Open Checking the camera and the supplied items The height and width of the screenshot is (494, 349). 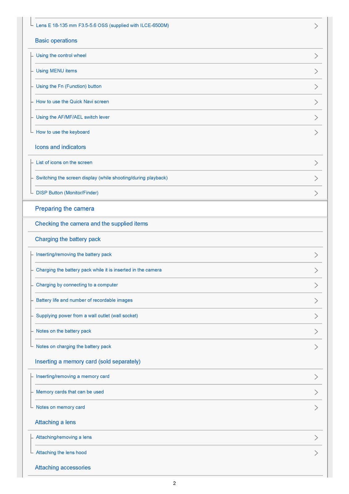click(x=91, y=224)
